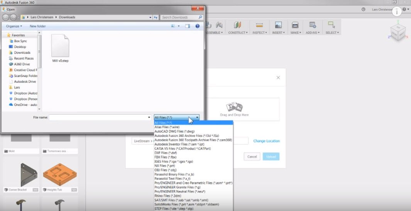The height and width of the screenshot is (211, 411).
Task: Choose AutoCAD DWG Files option
Action: [x=193, y=131]
